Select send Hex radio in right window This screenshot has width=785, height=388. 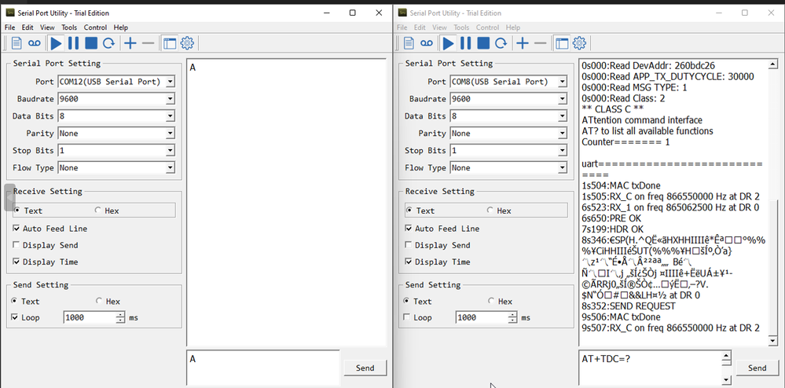click(490, 302)
